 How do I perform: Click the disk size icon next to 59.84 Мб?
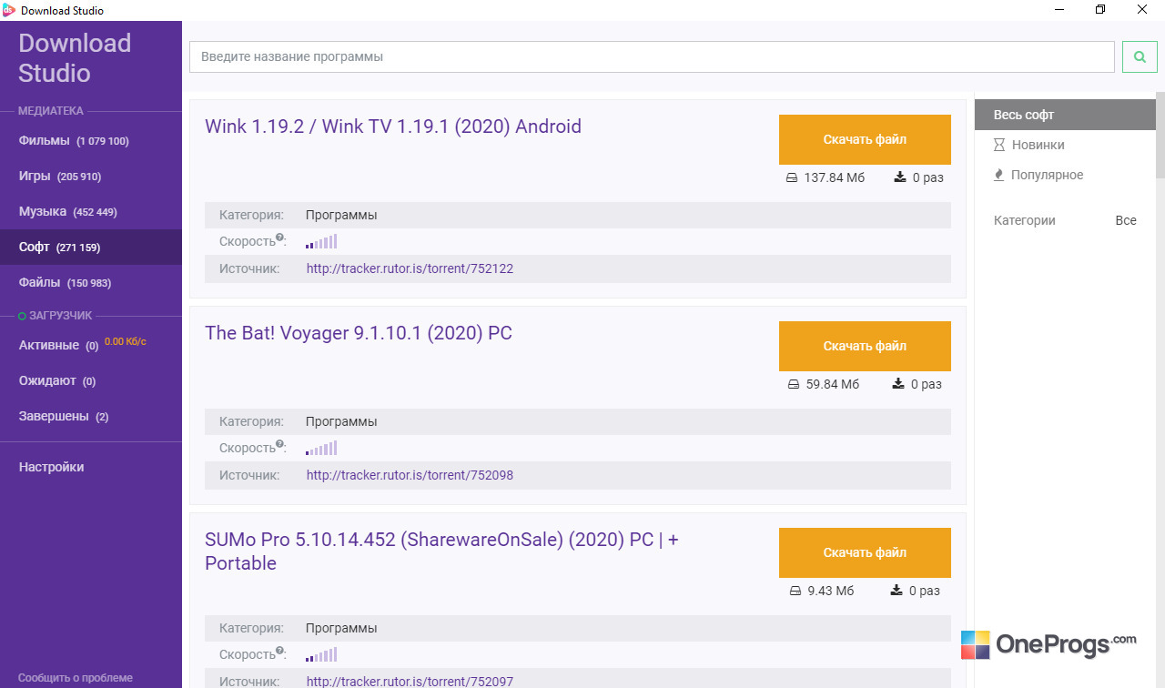tap(794, 384)
